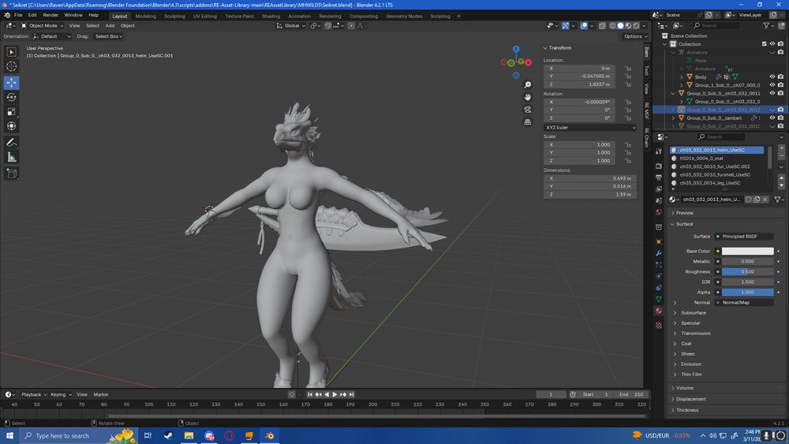The image size is (789, 444).
Task: Switch to the Sculpting workspace tab
Action: (x=174, y=16)
